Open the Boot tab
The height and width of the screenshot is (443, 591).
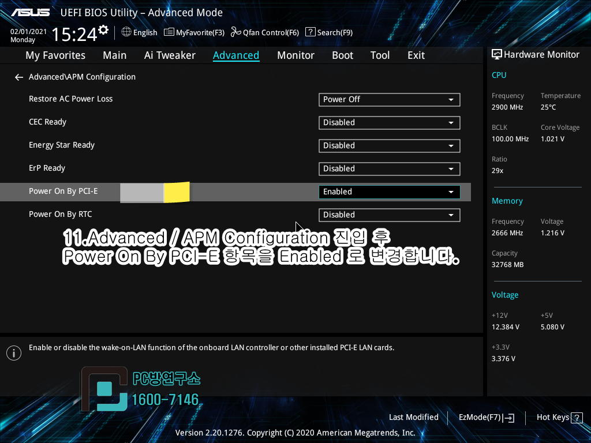click(342, 55)
